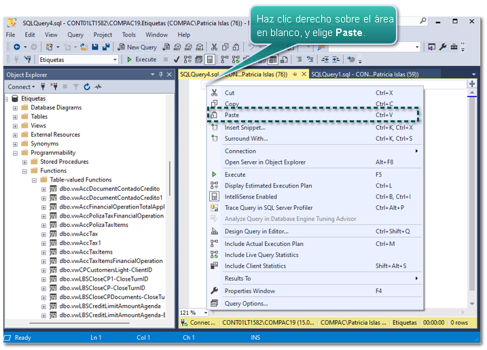Screen dimensions: 487x350
Task: Click the Parse checkmark icon
Action: click(177, 59)
